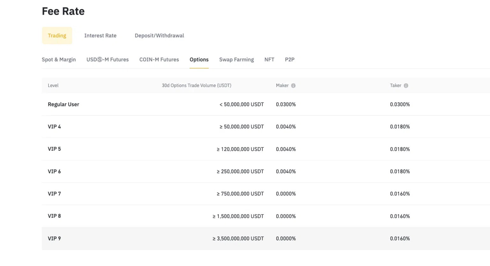Viewport: 490px width, 266px height.
Task: Open the Swap Farming sub-tab
Action: (x=236, y=60)
